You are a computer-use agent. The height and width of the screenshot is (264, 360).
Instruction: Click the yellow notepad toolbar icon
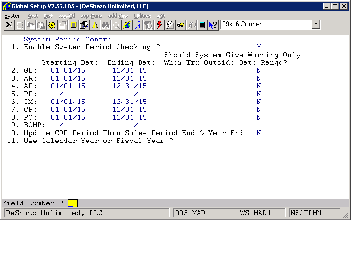[73, 25]
